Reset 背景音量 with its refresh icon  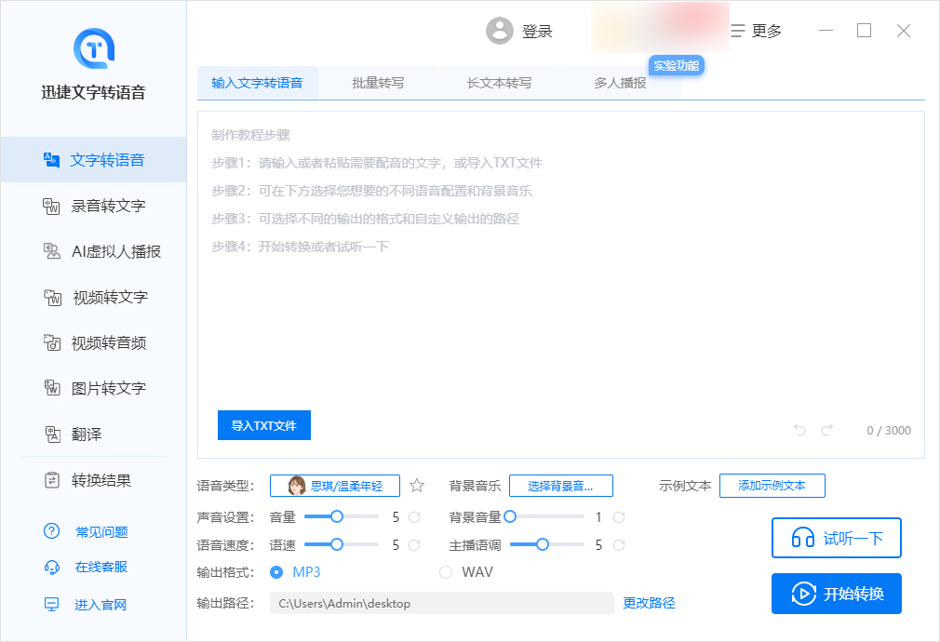619,517
